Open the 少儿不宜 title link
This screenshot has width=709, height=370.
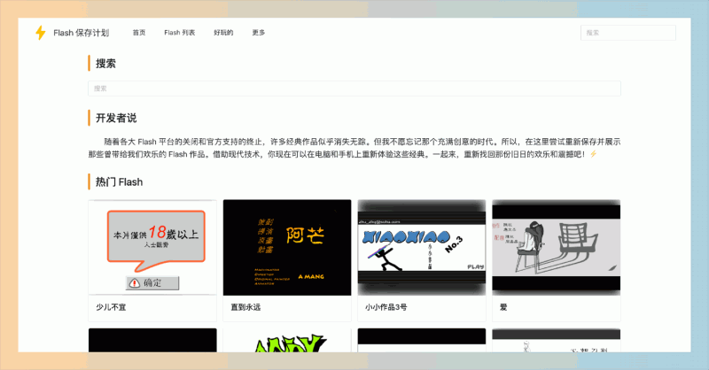(111, 307)
